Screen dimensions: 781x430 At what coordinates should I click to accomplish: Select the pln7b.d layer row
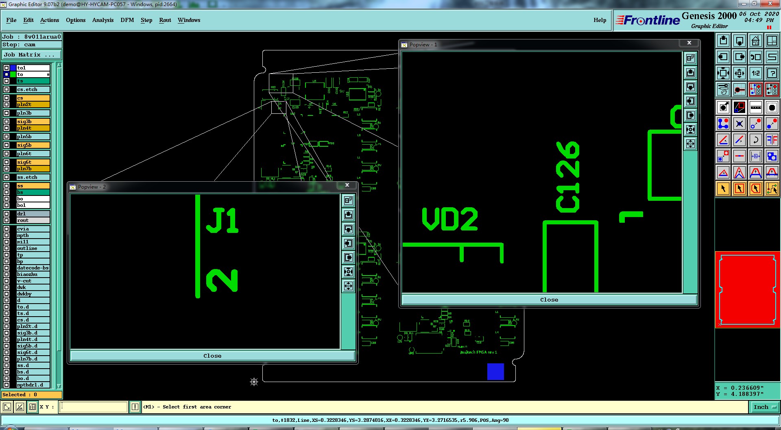33,359
